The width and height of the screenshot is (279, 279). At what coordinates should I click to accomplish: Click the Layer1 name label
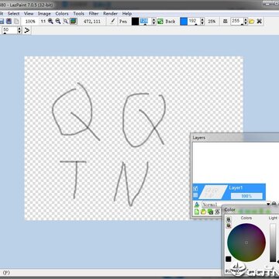click(x=236, y=188)
